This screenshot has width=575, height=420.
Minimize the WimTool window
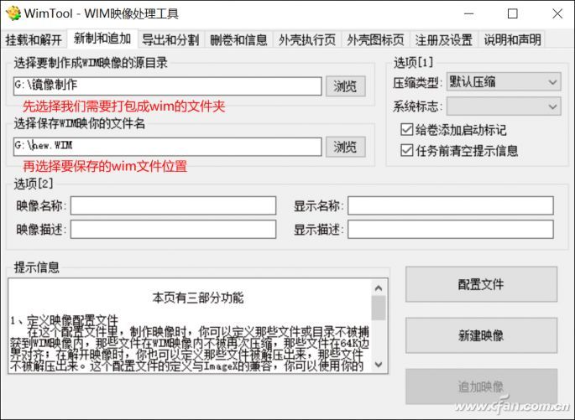pos(468,14)
